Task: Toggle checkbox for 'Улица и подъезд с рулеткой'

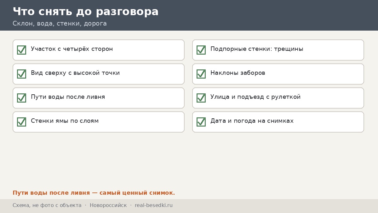Action: (201, 98)
